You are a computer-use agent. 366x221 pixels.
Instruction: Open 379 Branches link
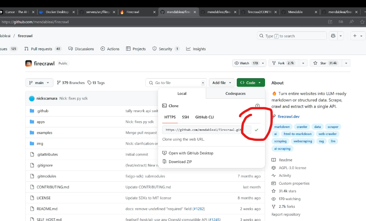click(71, 83)
